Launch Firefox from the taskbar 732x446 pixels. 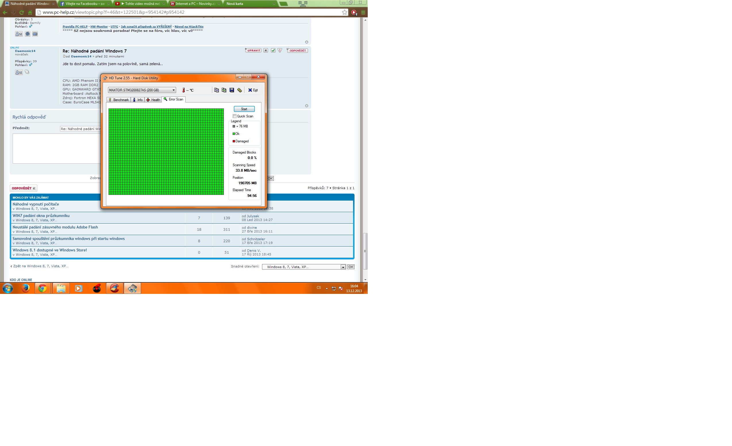pos(26,288)
